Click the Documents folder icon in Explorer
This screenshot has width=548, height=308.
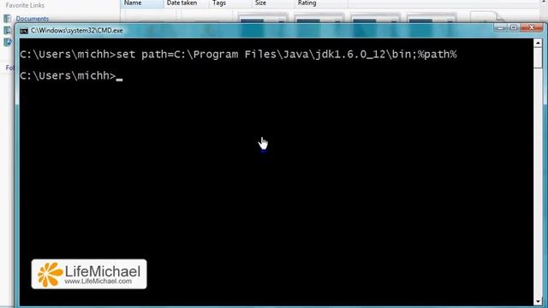pyautogui.click(x=8, y=19)
